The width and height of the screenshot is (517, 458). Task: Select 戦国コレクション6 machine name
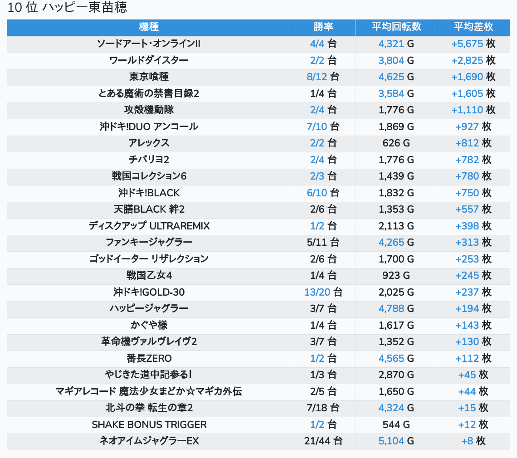pos(149,176)
